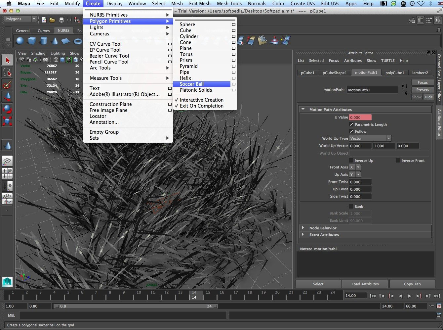Enable the Inverse Front checkbox
Viewport: 443px width, 330px height.
398,161
